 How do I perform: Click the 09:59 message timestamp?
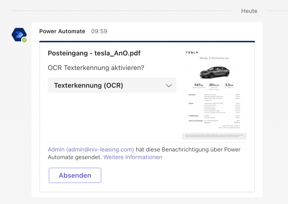coord(99,31)
